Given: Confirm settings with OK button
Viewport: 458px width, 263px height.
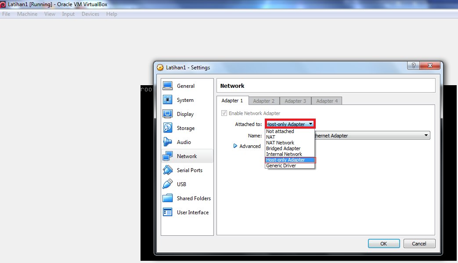Looking at the screenshot, I should coord(384,243).
